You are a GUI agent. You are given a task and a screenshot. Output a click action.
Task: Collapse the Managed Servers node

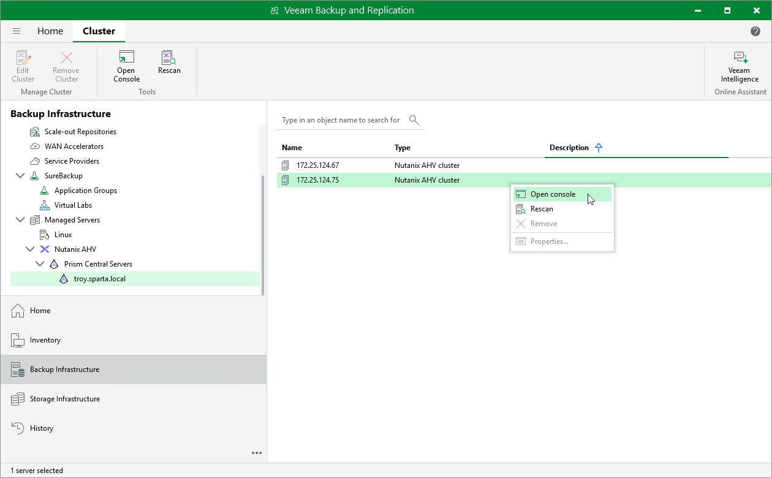pos(20,220)
